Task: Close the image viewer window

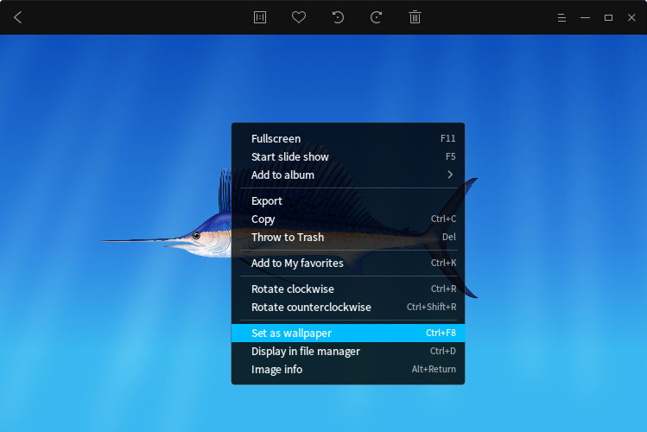Action: click(631, 17)
